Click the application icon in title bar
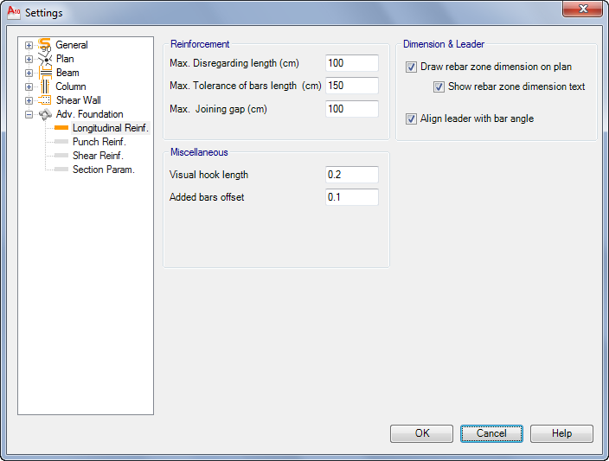The image size is (609, 461). pos(13,13)
